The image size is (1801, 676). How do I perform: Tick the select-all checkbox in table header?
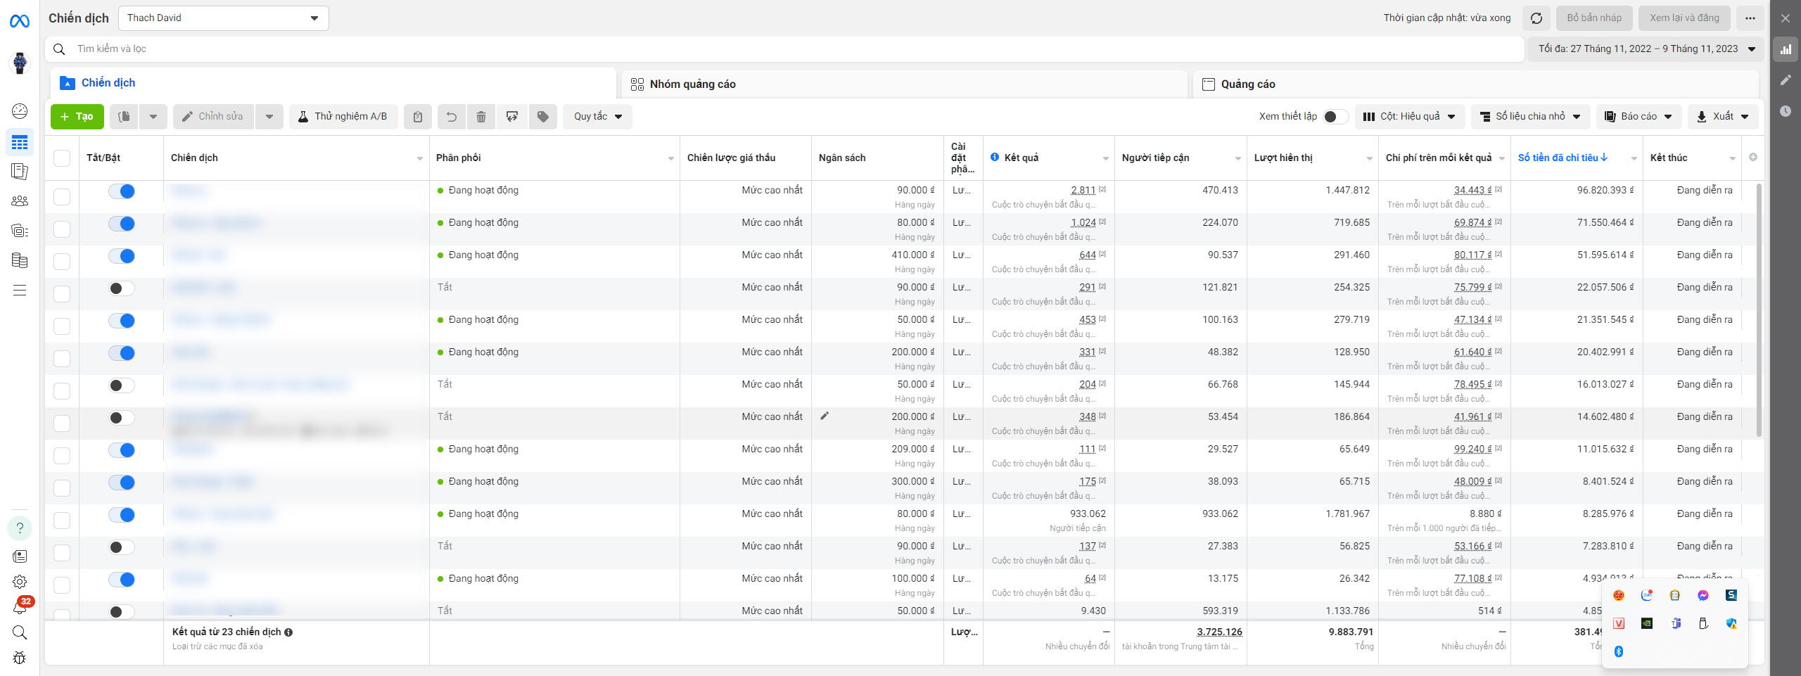pyautogui.click(x=62, y=158)
